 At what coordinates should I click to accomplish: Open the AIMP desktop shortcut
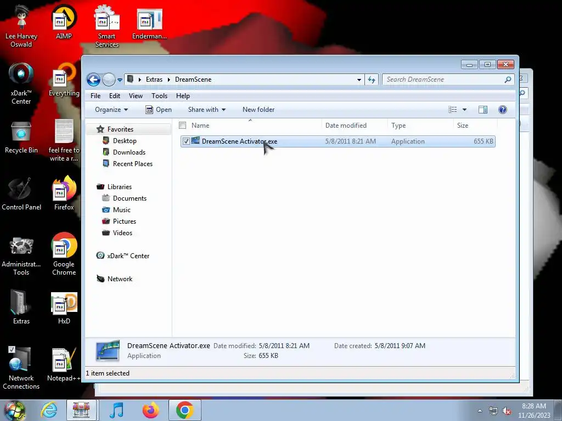(x=64, y=22)
